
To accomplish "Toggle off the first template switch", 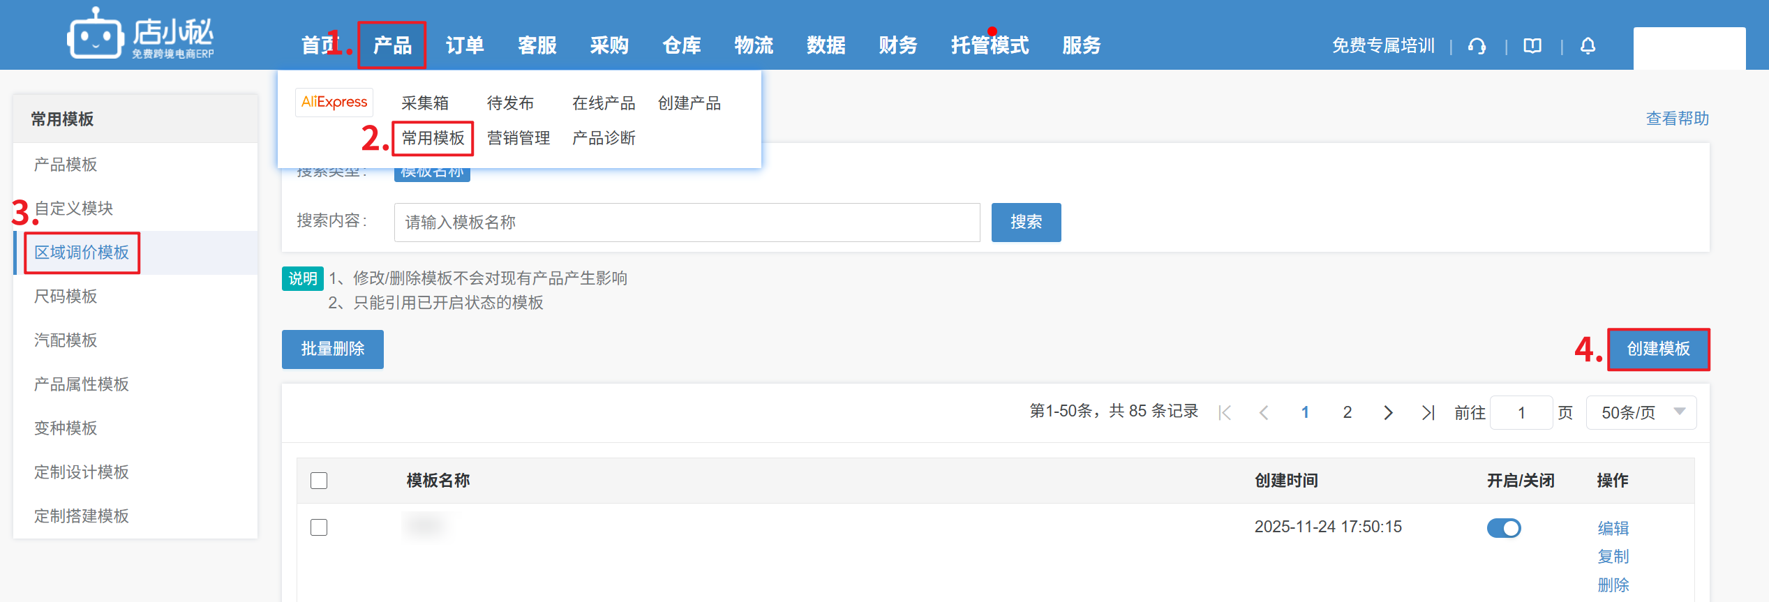I will 1504,528.
